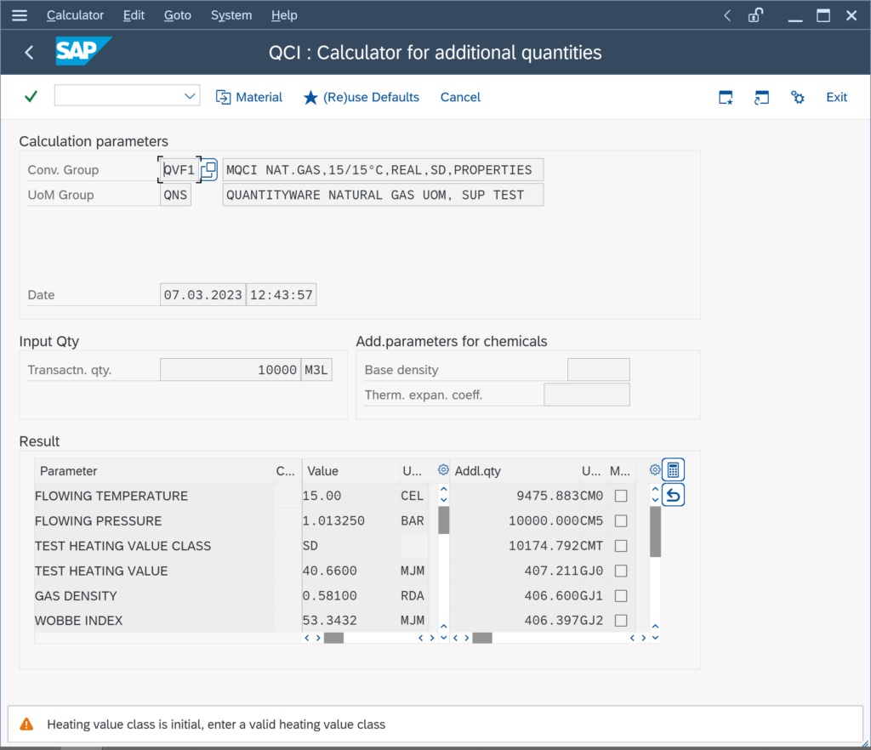
Task: Click the (Re)use Defaults star icon
Action: click(310, 98)
